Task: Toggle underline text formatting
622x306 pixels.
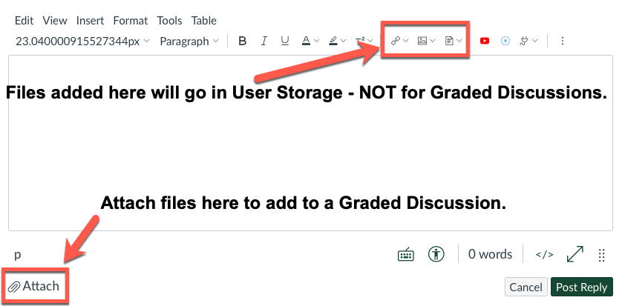Action: pos(285,41)
